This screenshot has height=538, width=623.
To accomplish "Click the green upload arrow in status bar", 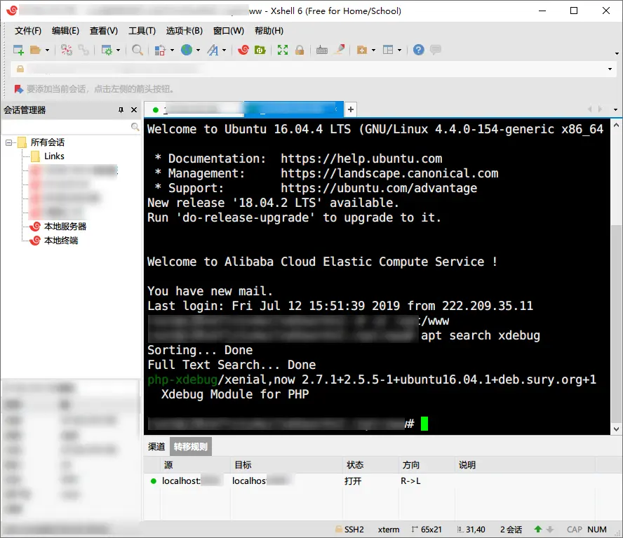I will coord(538,529).
